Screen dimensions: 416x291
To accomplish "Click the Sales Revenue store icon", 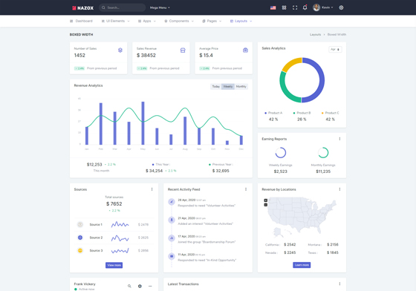I will pos(183,50).
